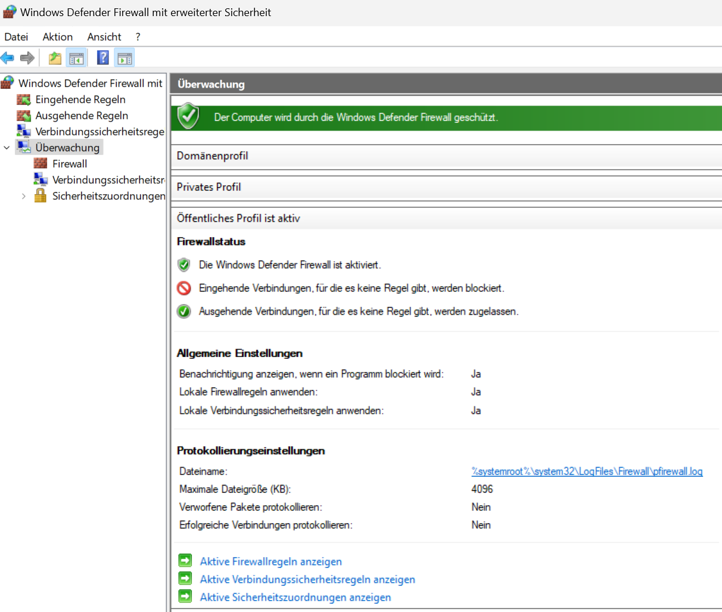Click Aktive Sicherheitszuordnungen anzeigen link
This screenshot has height=612, width=722.
tap(295, 597)
